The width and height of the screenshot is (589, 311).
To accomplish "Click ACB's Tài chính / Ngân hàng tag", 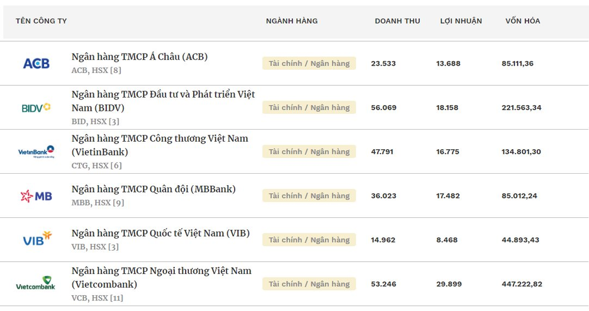I will [x=309, y=64].
